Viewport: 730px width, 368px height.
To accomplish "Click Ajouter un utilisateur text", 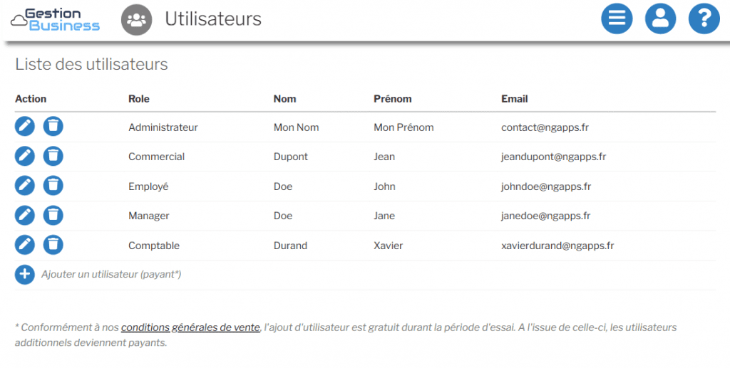I will pyautogui.click(x=111, y=274).
